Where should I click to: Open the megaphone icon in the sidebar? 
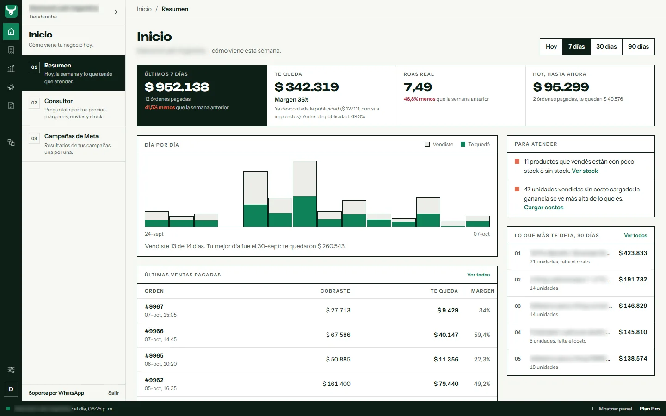pos(11,87)
